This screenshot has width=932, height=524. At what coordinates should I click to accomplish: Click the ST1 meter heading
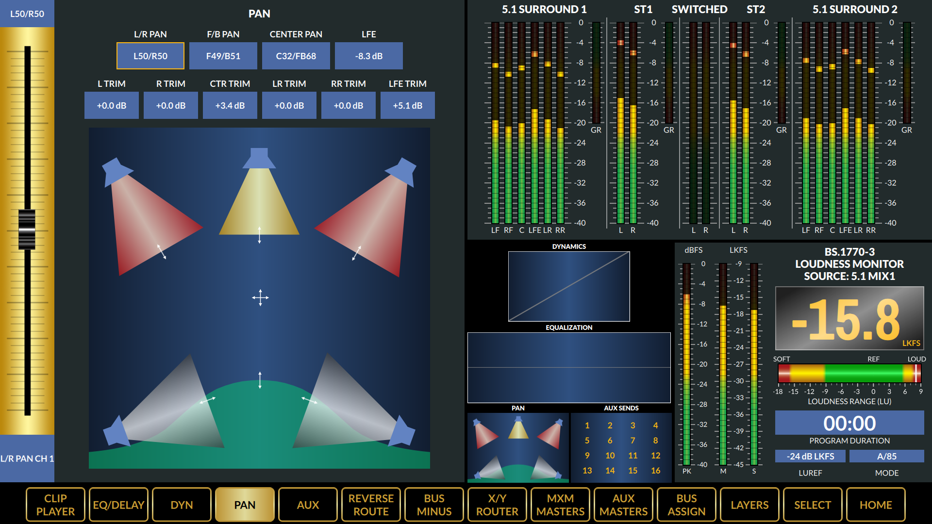pos(643,9)
